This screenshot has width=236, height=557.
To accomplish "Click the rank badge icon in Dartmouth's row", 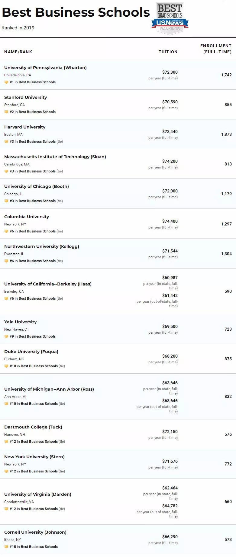I will pyautogui.click(x=6, y=442).
